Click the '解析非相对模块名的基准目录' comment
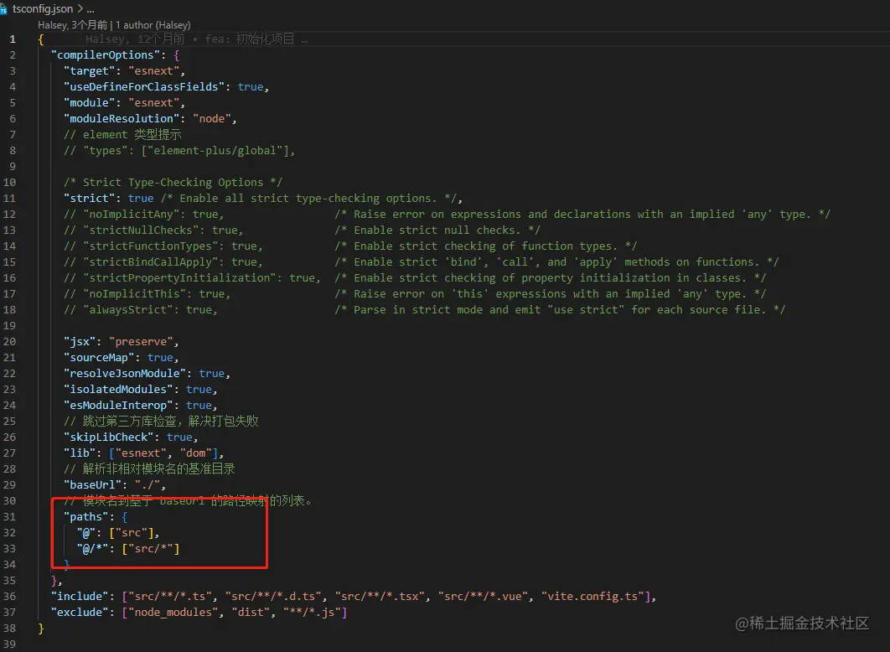 [149, 468]
